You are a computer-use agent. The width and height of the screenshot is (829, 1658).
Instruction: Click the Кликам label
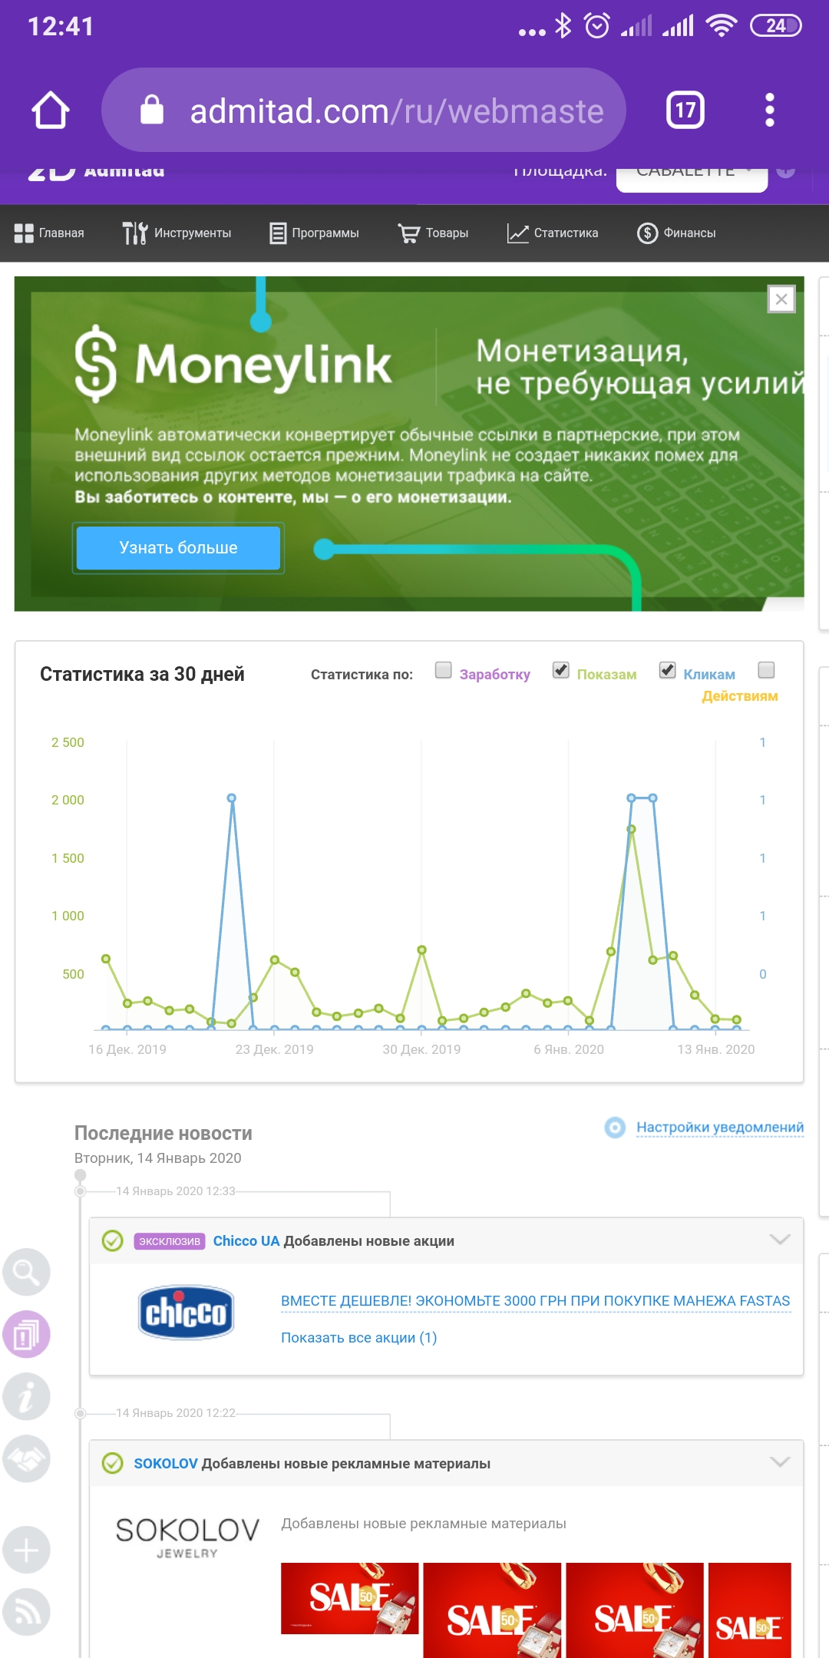tap(709, 675)
